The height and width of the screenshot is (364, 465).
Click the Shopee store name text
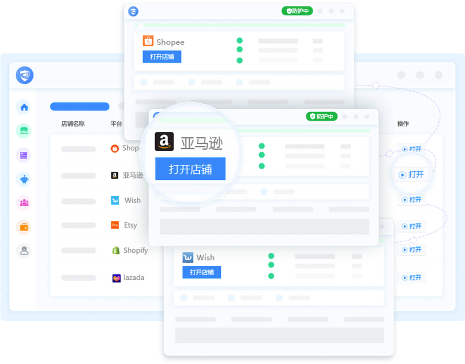click(x=170, y=42)
